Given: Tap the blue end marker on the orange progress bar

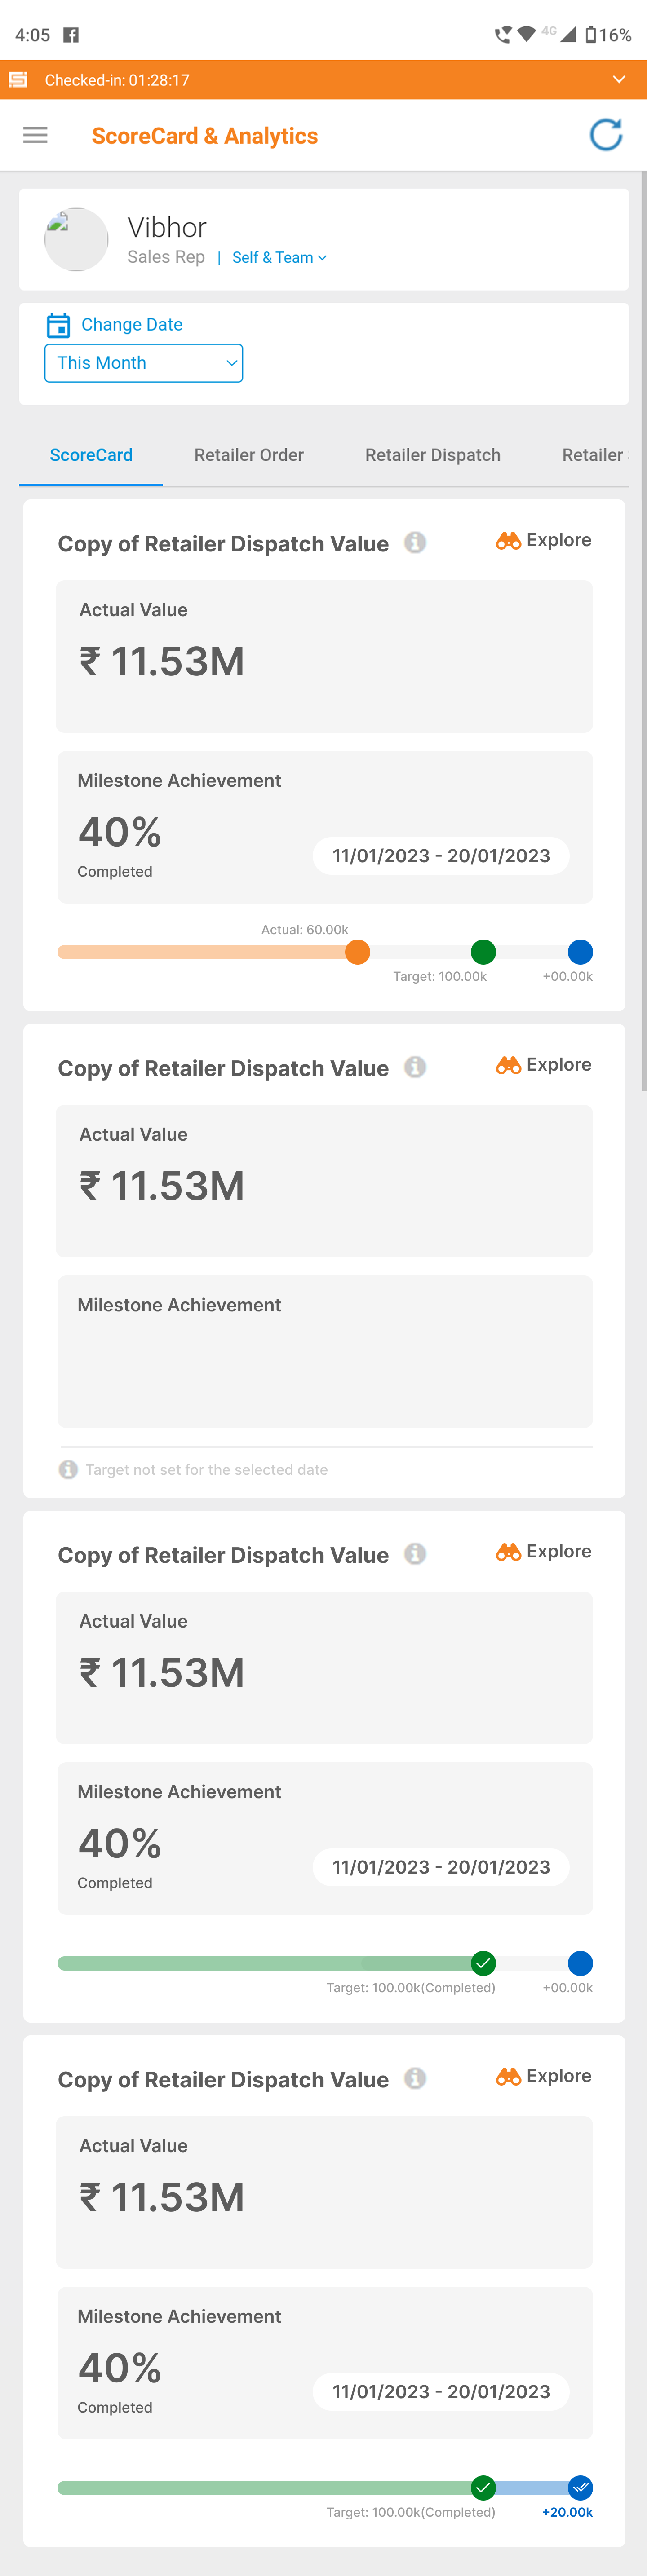Looking at the screenshot, I should 580,952.
